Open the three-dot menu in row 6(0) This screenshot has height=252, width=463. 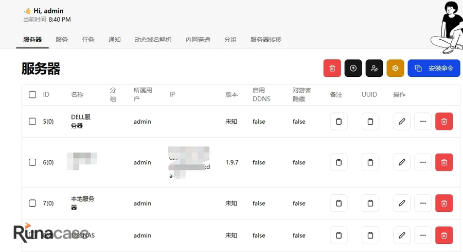coord(423,162)
